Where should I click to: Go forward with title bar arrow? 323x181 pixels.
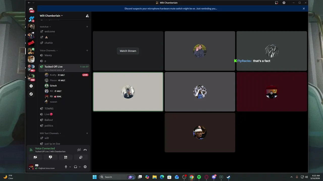coord(33,3)
